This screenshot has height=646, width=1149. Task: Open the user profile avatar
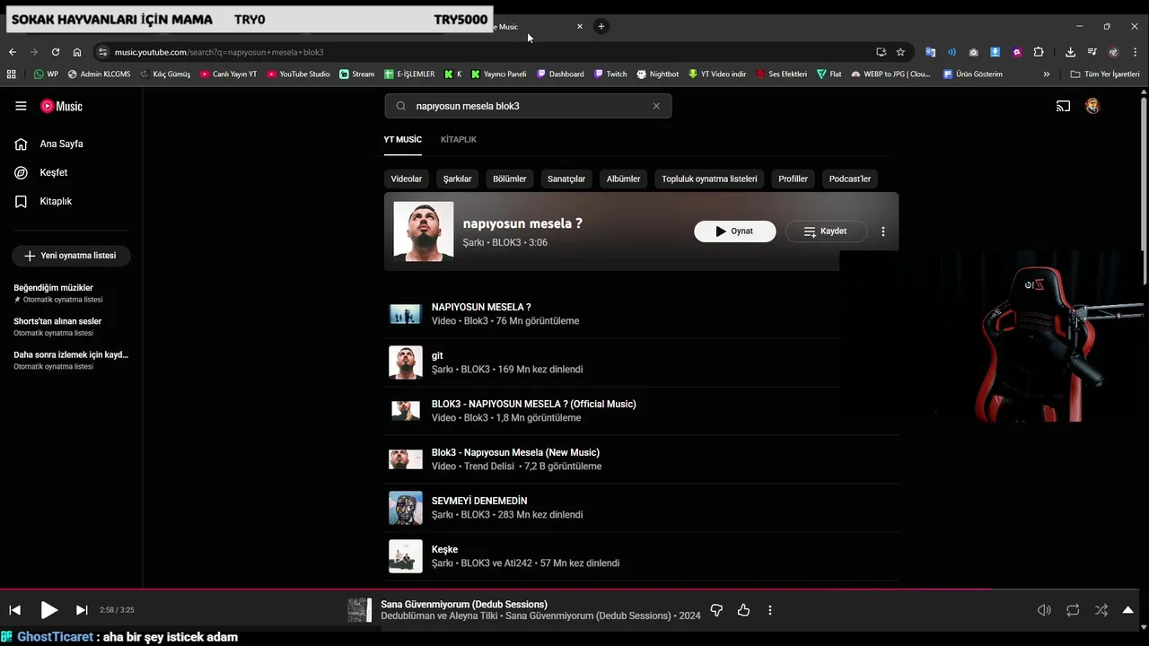1092,106
